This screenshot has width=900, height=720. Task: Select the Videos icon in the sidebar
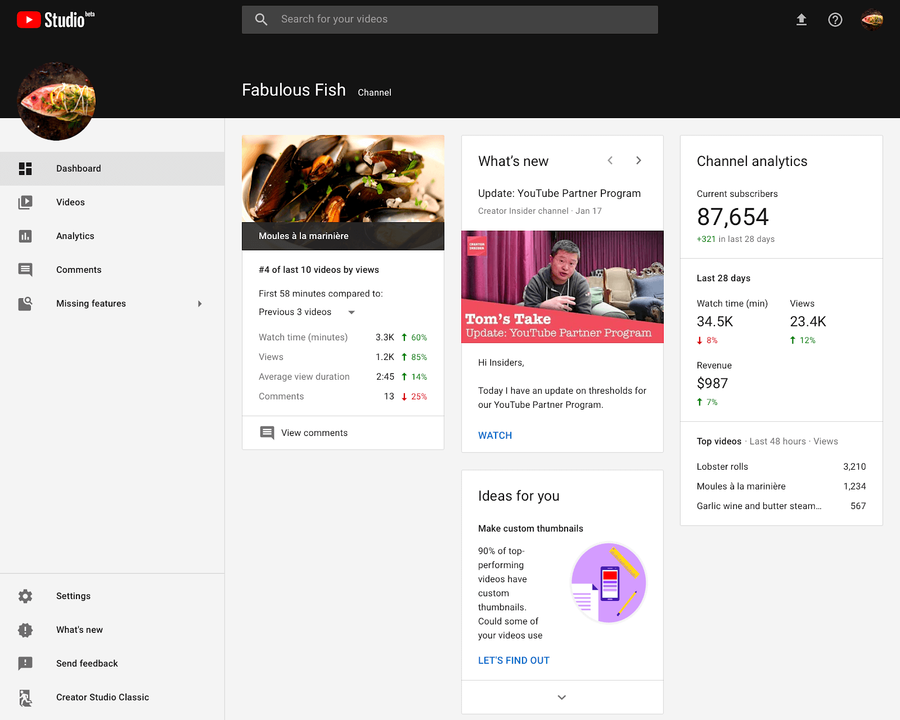coord(25,202)
